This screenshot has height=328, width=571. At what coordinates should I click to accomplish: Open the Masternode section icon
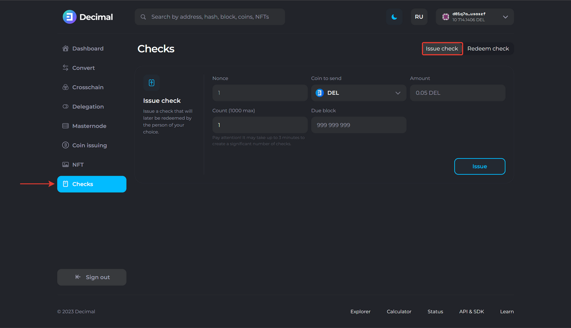tap(65, 126)
